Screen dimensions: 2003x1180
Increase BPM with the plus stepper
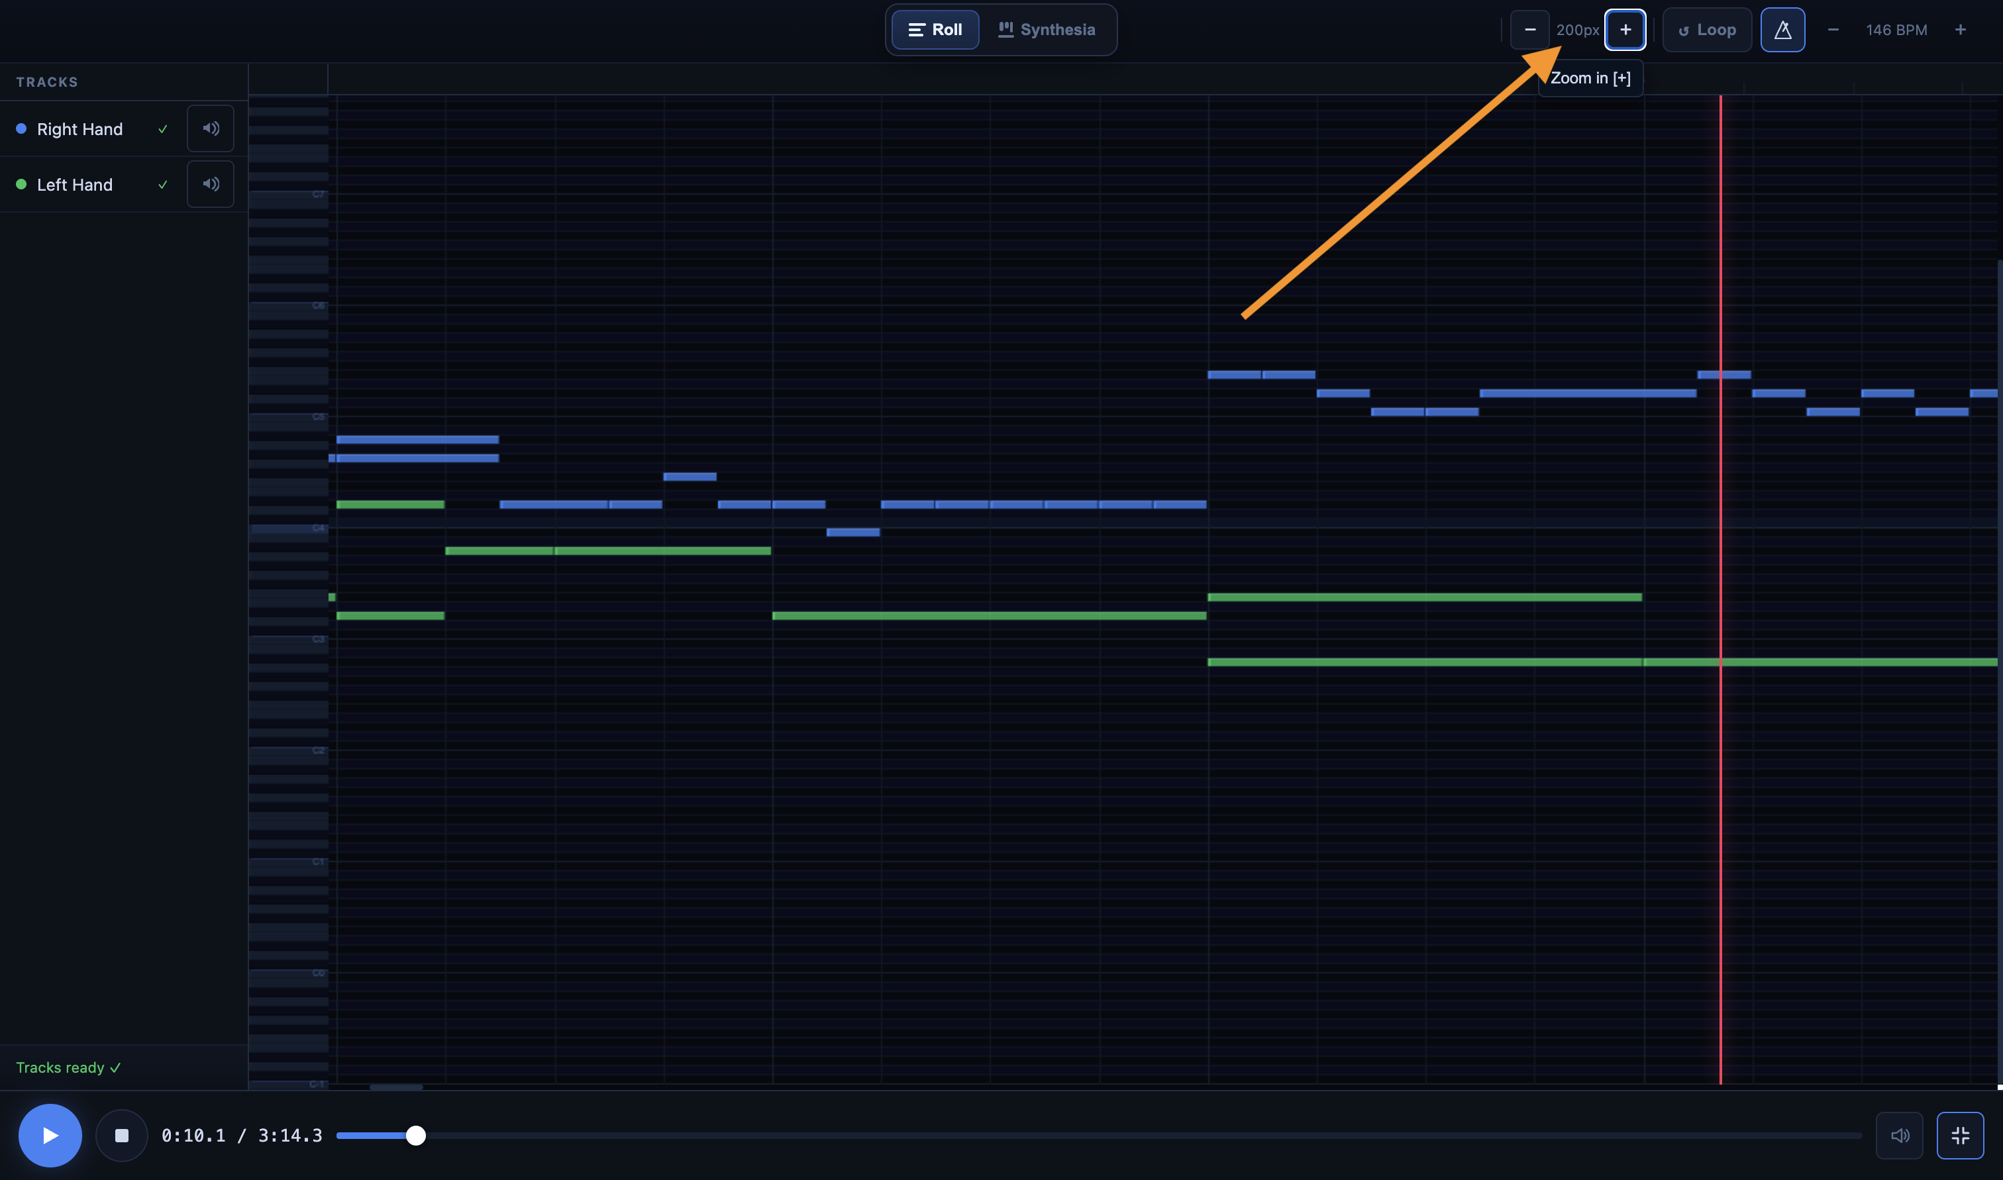click(x=1960, y=30)
